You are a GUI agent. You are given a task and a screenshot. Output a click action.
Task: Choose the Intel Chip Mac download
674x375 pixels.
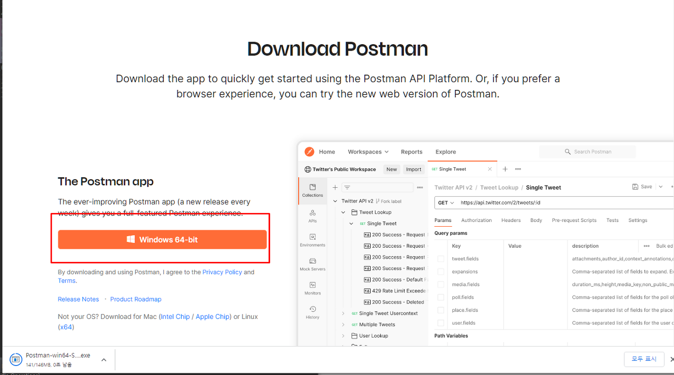(175, 317)
